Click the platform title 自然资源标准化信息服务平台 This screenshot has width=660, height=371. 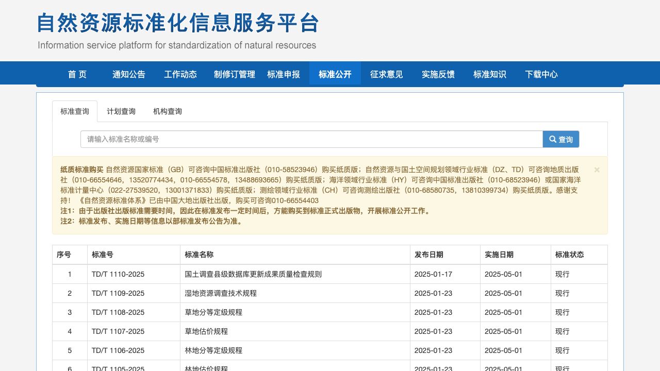pos(178,23)
